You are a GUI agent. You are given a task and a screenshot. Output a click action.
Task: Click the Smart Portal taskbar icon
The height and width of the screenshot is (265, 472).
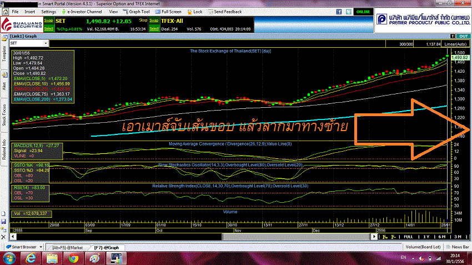point(116,258)
